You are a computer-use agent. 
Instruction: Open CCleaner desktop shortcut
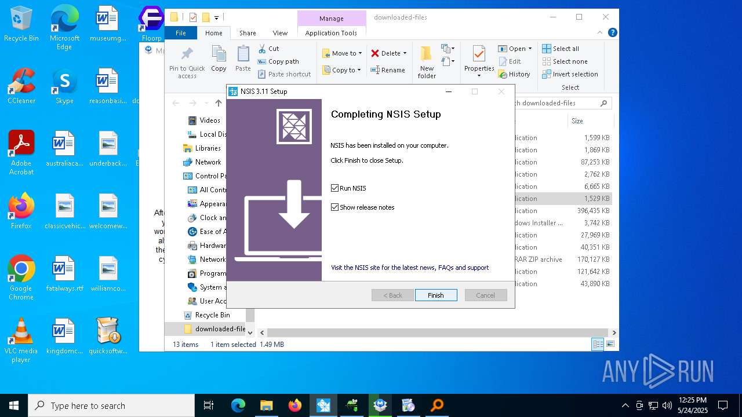pos(21,86)
